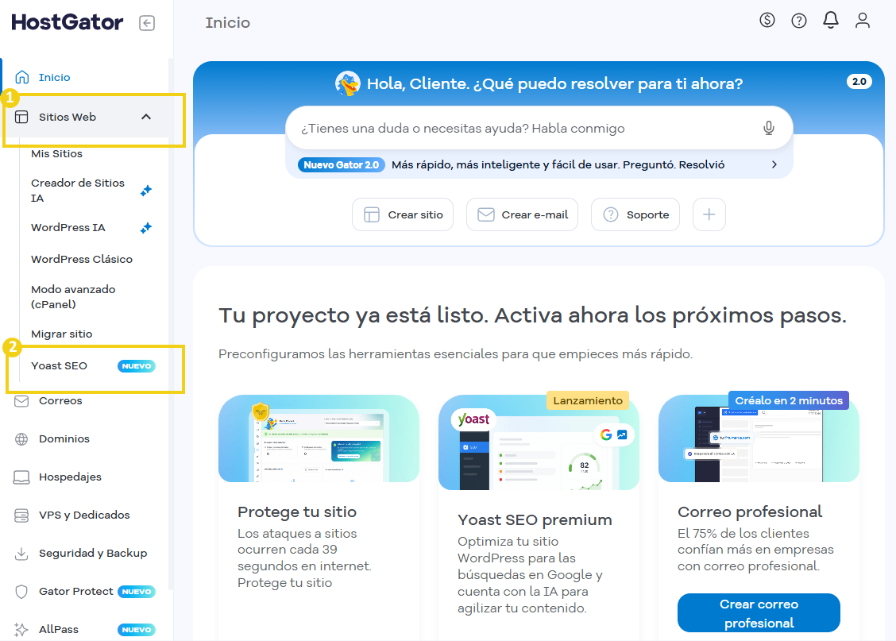Click the VPS y Dedicados server icon

[21, 516]
